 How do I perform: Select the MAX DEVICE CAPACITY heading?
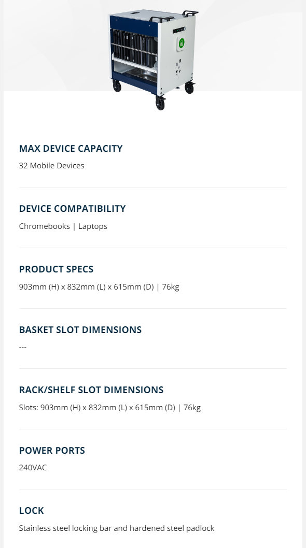pyautogui.click(x=71, y=148)
